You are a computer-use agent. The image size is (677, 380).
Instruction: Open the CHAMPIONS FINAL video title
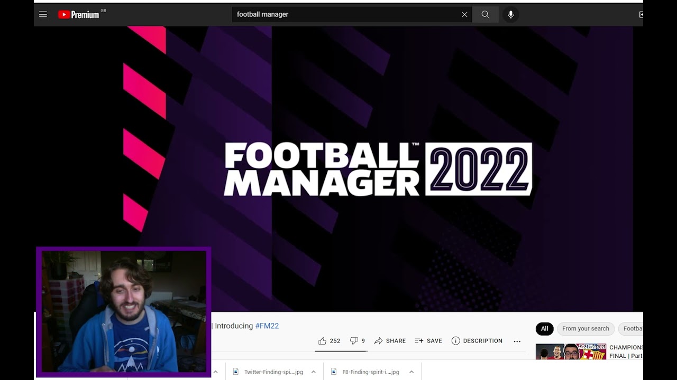coord(626,351)
